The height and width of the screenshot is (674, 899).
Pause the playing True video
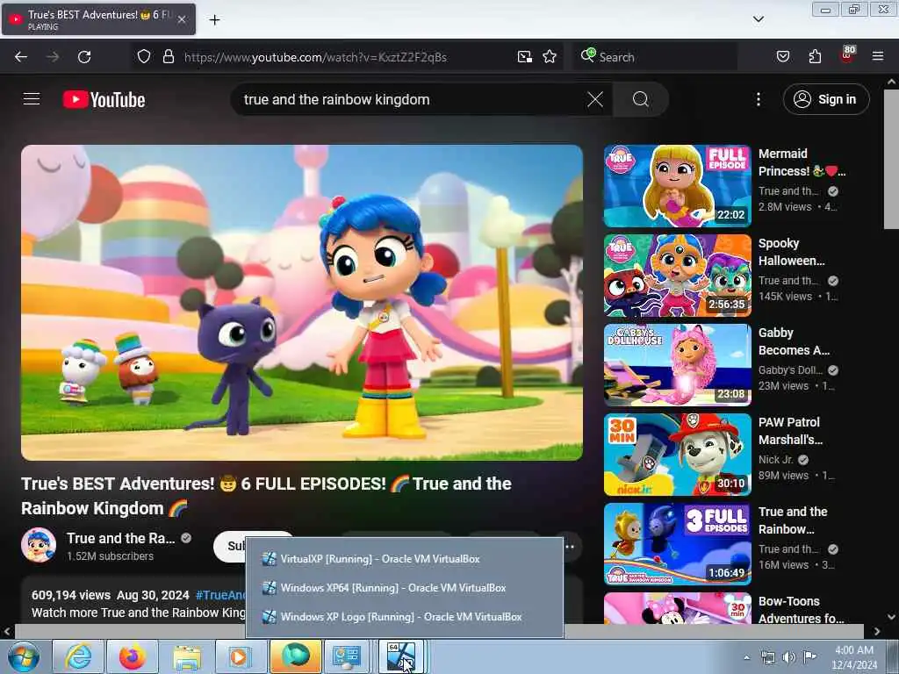(x=302, y=302)
